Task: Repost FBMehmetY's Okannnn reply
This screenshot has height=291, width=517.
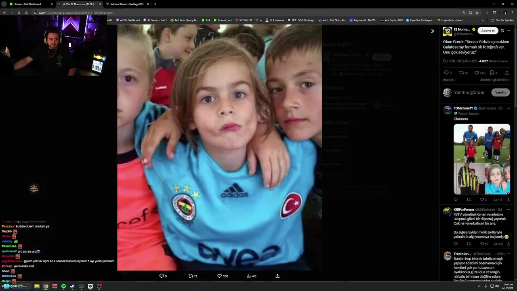Action: (x=469, y=200)
